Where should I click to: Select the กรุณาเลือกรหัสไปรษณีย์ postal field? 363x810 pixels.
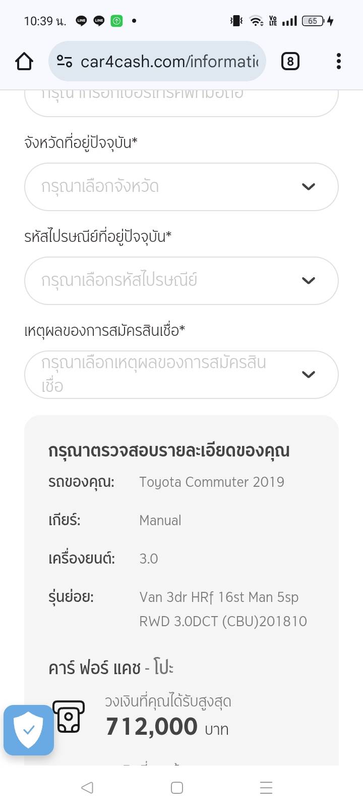point(151,281)
